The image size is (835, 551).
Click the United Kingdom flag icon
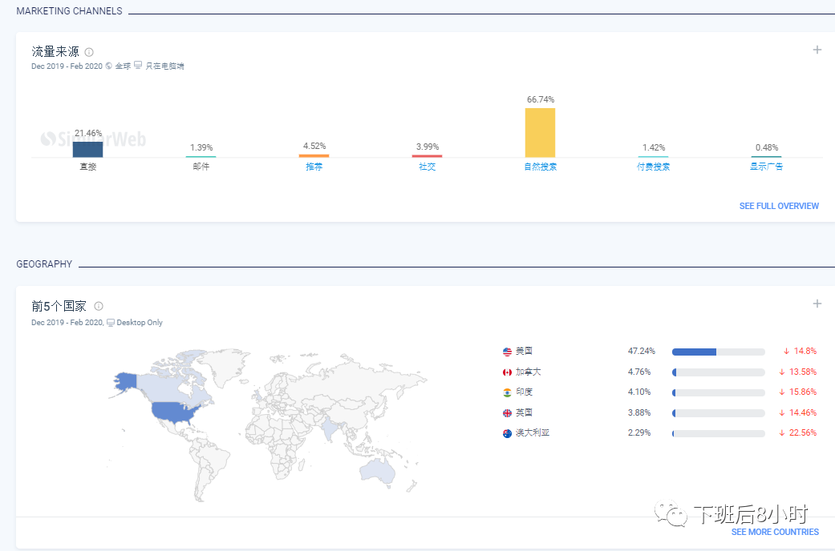click(507, 413)
